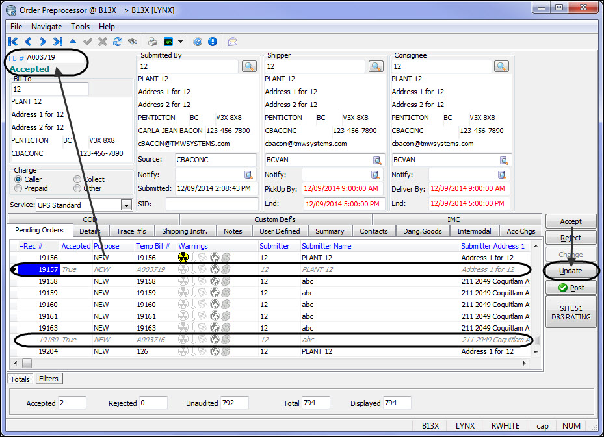The height and width of the screenshot is (437, 604).
Task: Click the SID input field
Action: click(211, 204)
